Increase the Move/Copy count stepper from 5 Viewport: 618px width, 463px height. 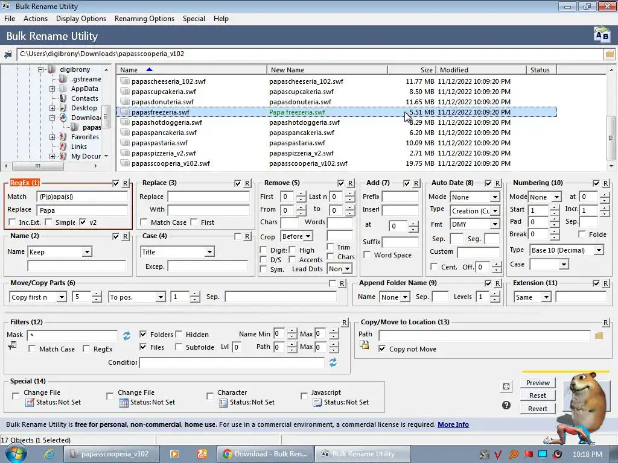tap(97, 294)
